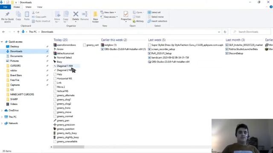Screen dimensions: 273x153
Task: Select Documents in navigation pane
Action: click(x=16, y=56)
